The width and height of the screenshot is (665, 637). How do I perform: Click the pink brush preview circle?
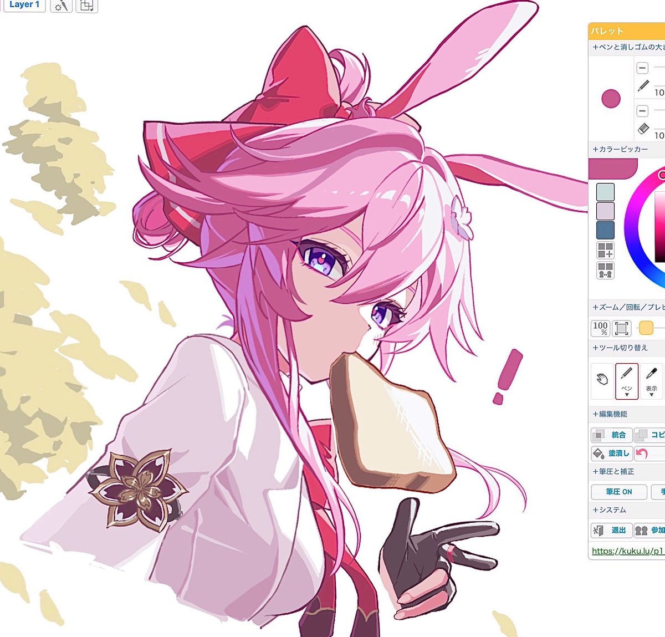(611, 99)
